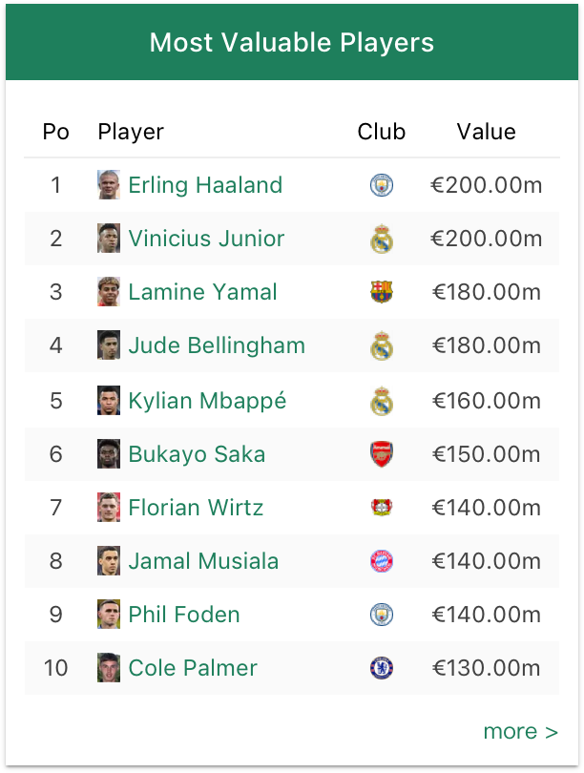Click the Value column header

pos(486,132)
